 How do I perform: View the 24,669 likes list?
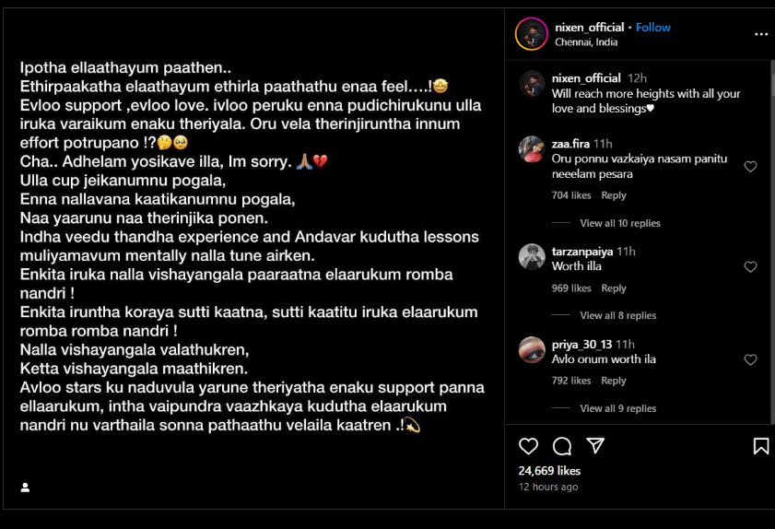[549, 471]
